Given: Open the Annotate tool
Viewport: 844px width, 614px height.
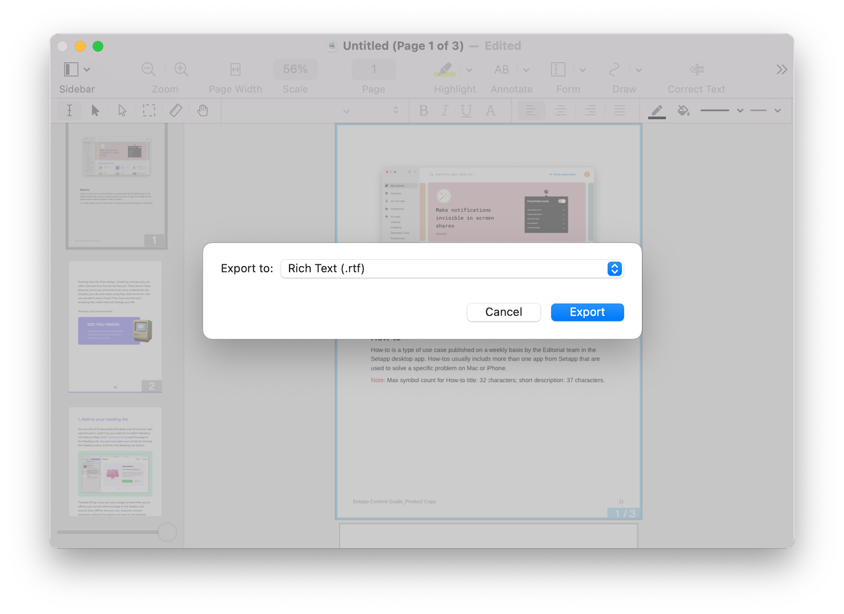Looking at the screenshot, I should (x=501, y=69).
